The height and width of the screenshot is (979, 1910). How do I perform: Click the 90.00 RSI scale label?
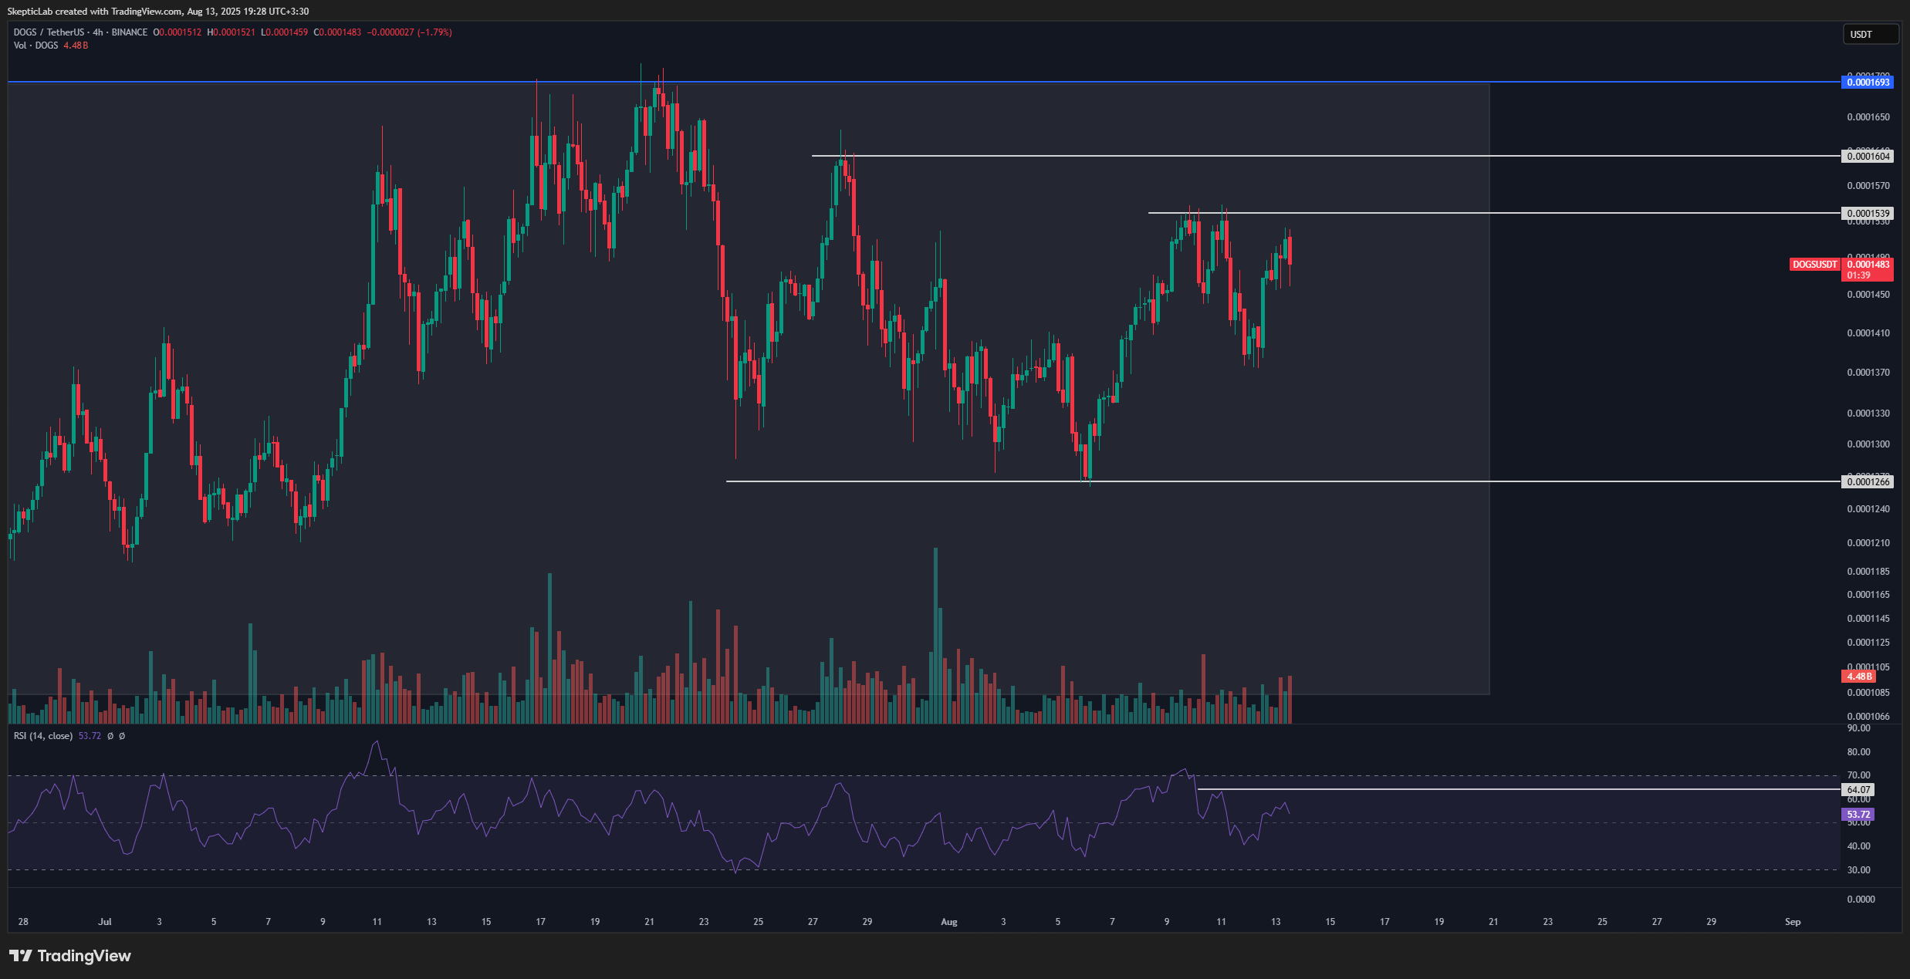click(x=1858, y=728)
